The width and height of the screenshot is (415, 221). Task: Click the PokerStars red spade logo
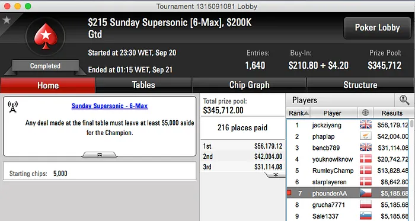(x=46, y=36)
